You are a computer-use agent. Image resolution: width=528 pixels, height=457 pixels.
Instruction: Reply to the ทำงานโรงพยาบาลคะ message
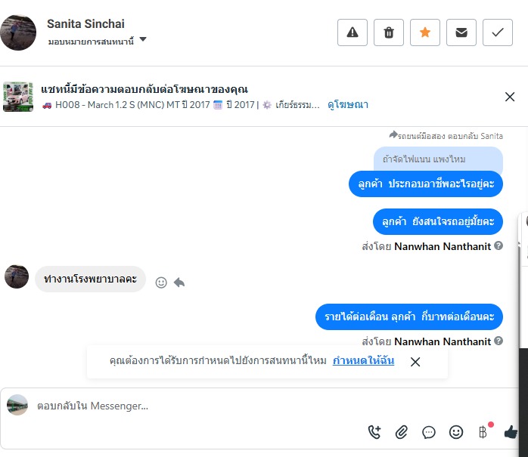coord(179,282)
